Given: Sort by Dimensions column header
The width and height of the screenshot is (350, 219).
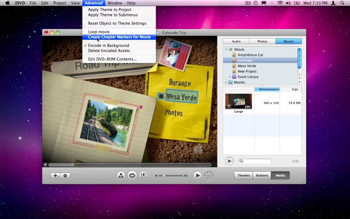Looking at the screenshot, I should coord(267,89).
